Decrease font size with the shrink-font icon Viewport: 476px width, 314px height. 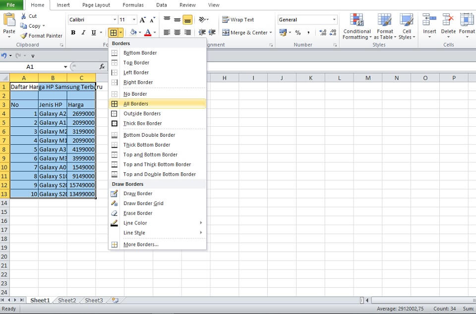[152, 20]
